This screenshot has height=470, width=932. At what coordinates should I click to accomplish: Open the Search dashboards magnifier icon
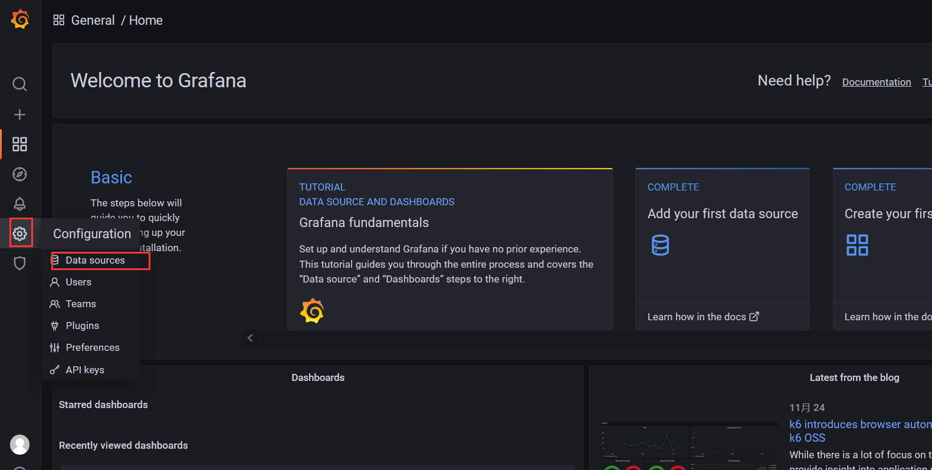[19, 84]
